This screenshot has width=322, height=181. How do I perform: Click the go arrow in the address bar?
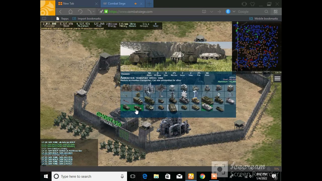[x=219, y=12]
